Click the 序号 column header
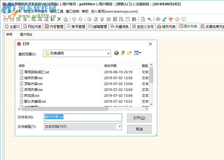224x160 pixels. click(9, 34)
